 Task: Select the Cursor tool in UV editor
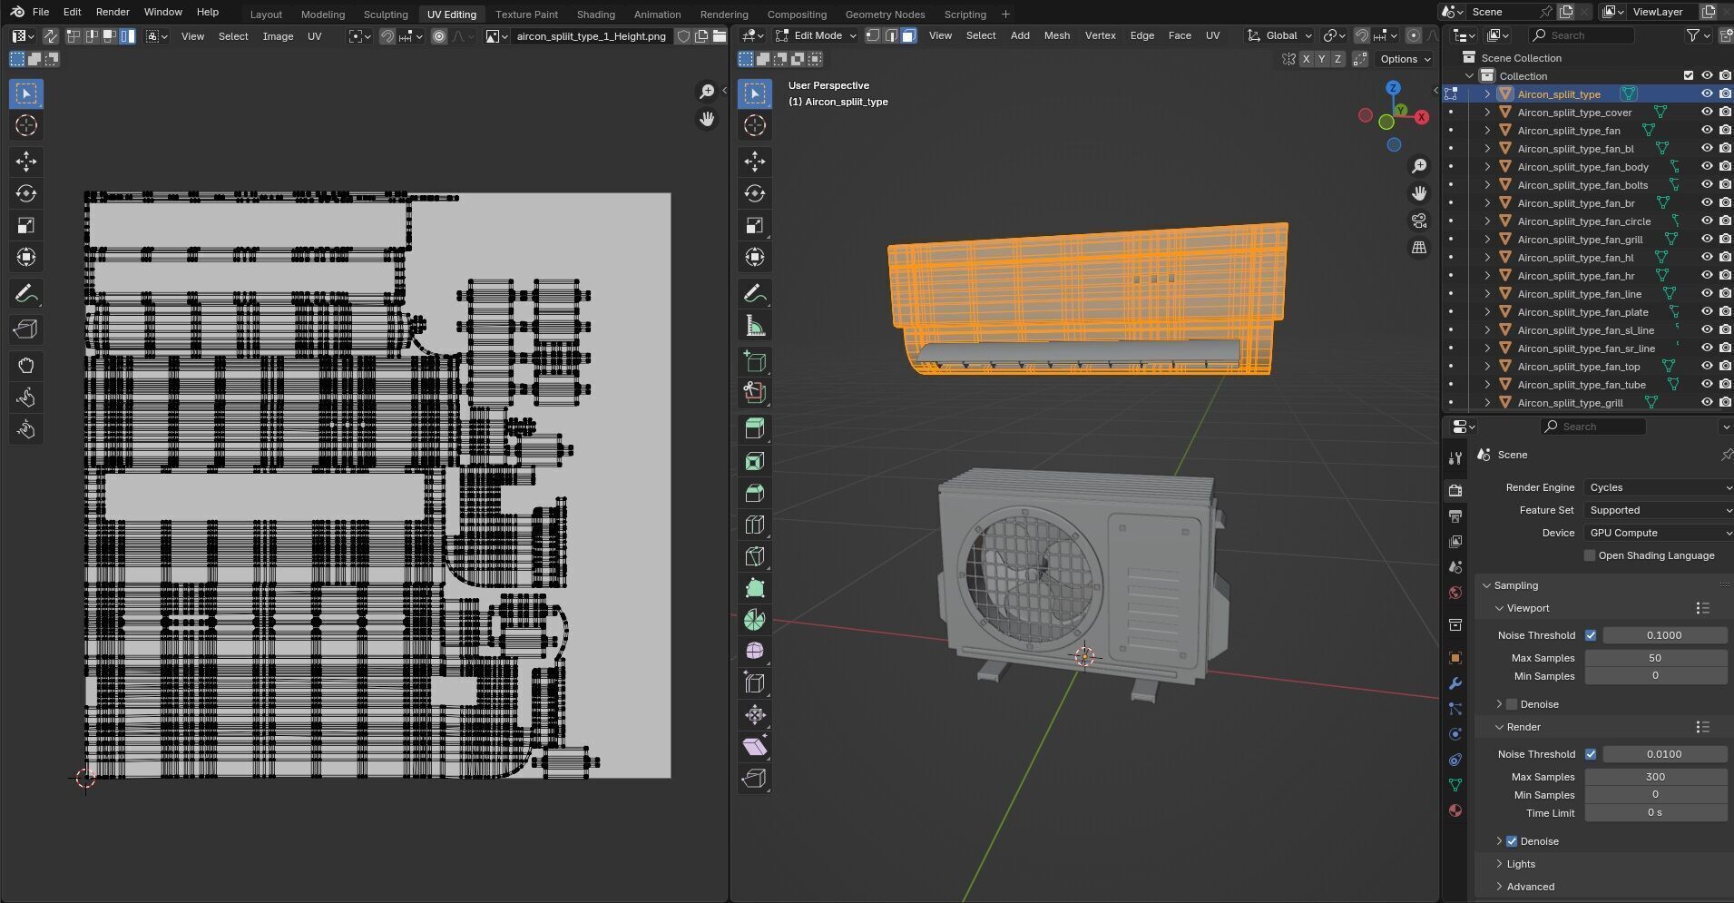click(26, 125)
